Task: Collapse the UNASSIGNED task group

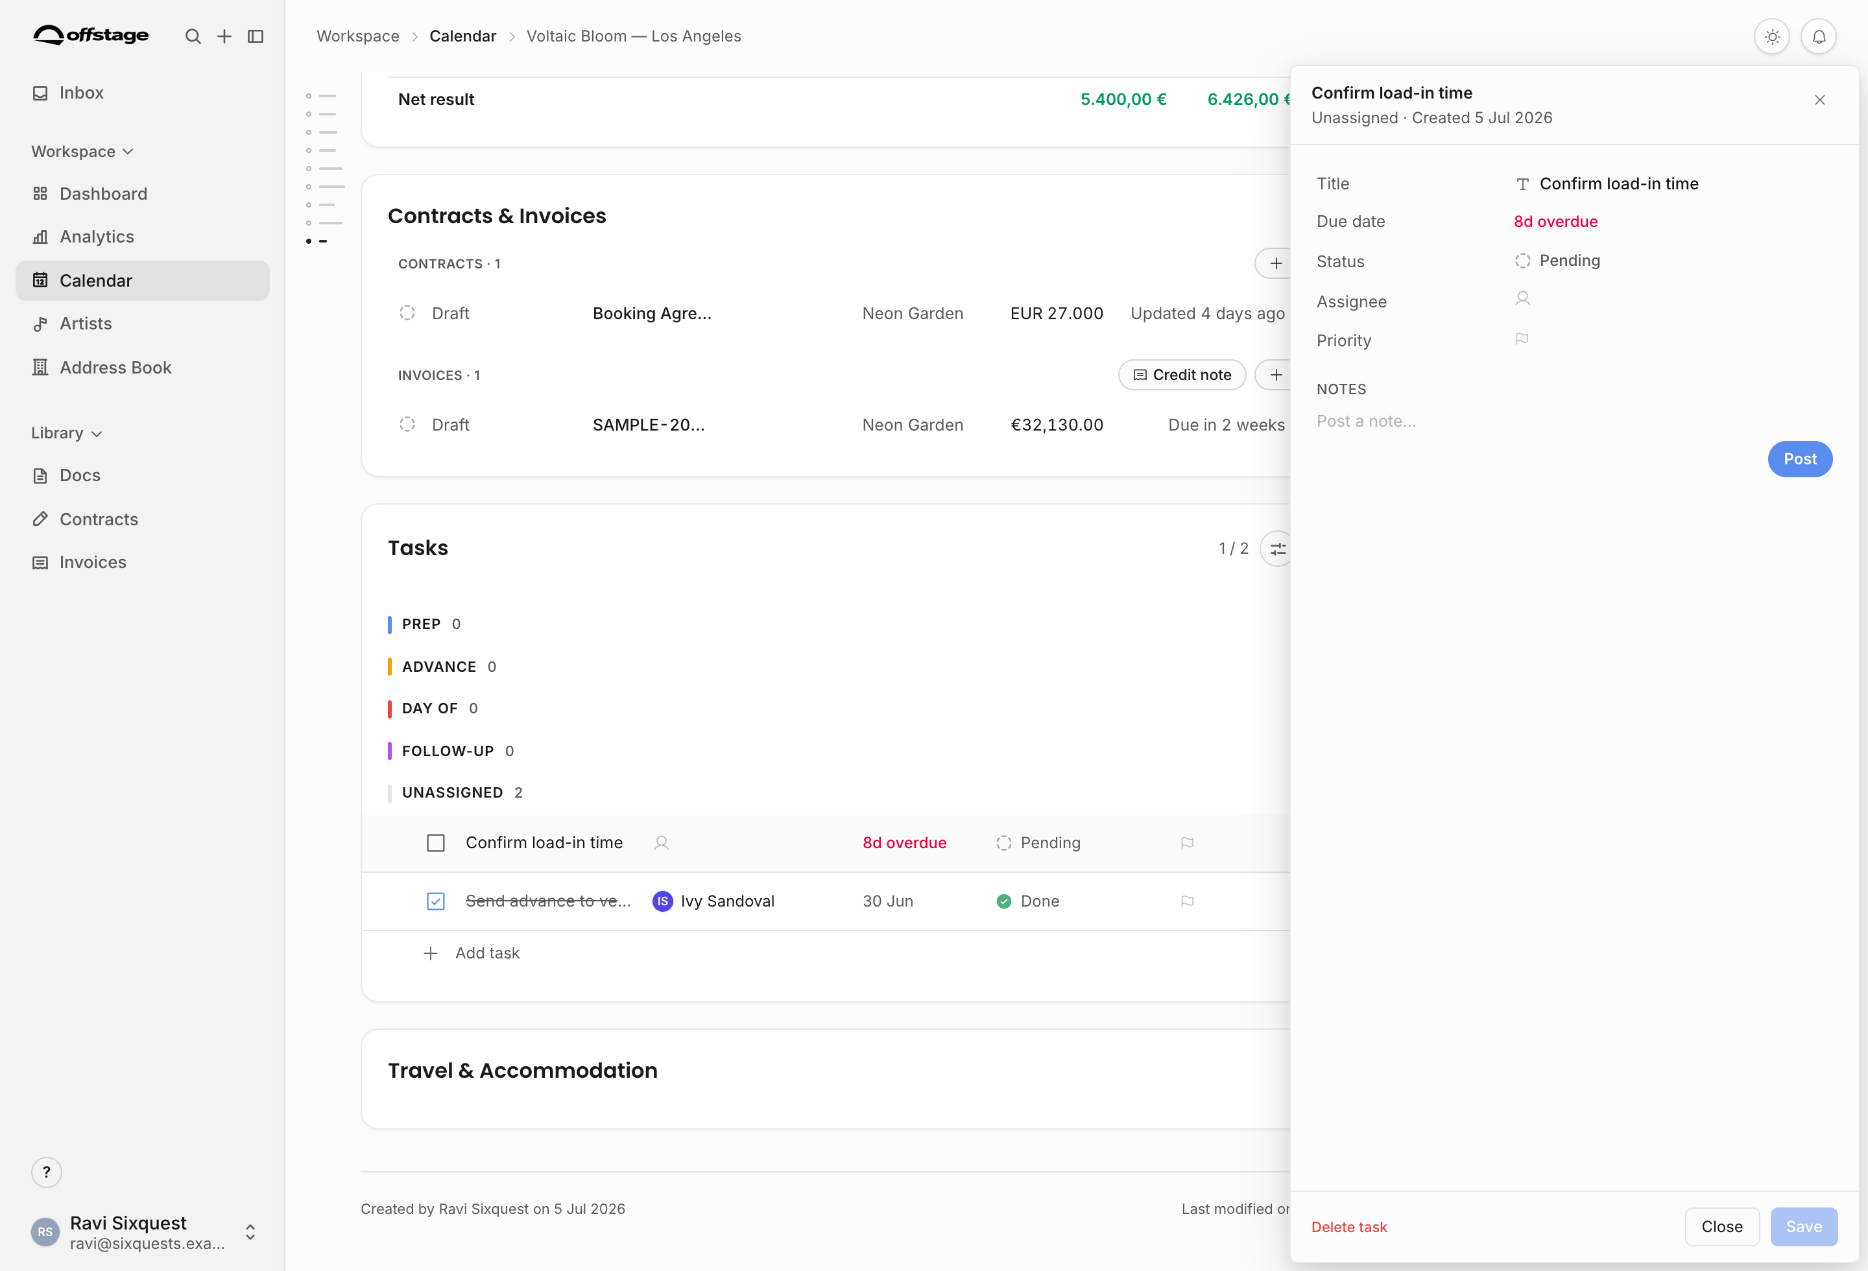Action: pyautogui.click(x=456, y=793)
